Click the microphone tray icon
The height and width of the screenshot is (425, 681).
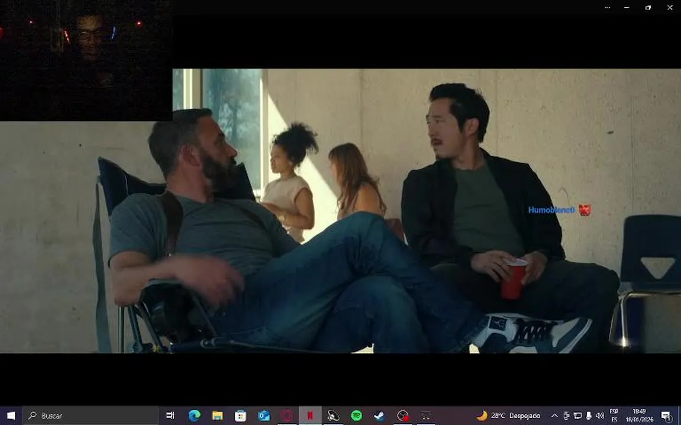tap(589, 416)
